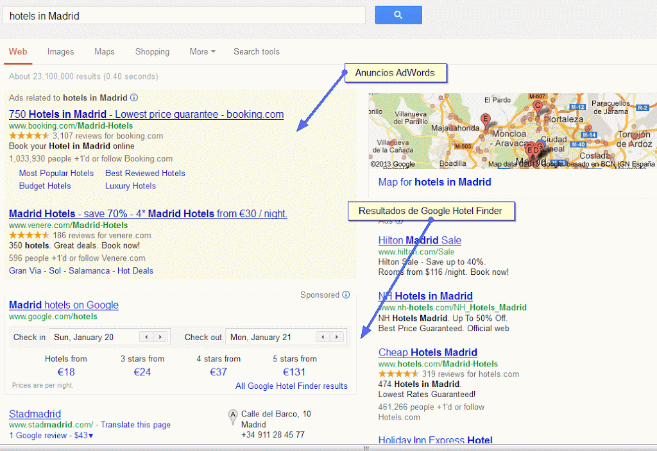
Task: Click the star rating under venere.com ad
Action: (29, 235)
